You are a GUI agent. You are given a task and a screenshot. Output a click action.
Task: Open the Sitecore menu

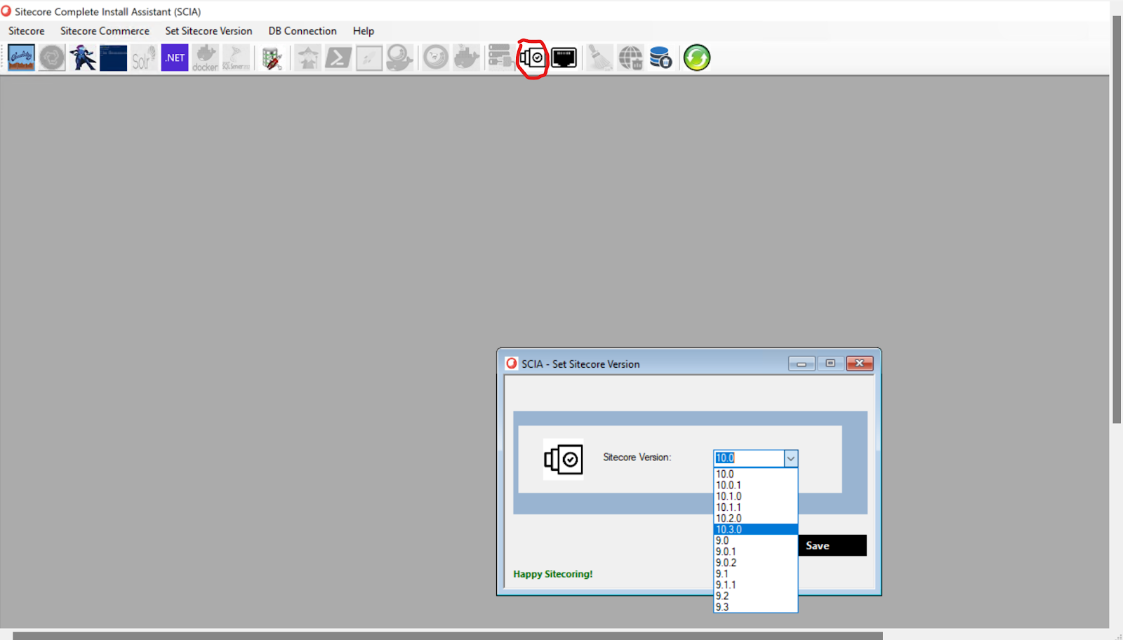tap(27, 31)
